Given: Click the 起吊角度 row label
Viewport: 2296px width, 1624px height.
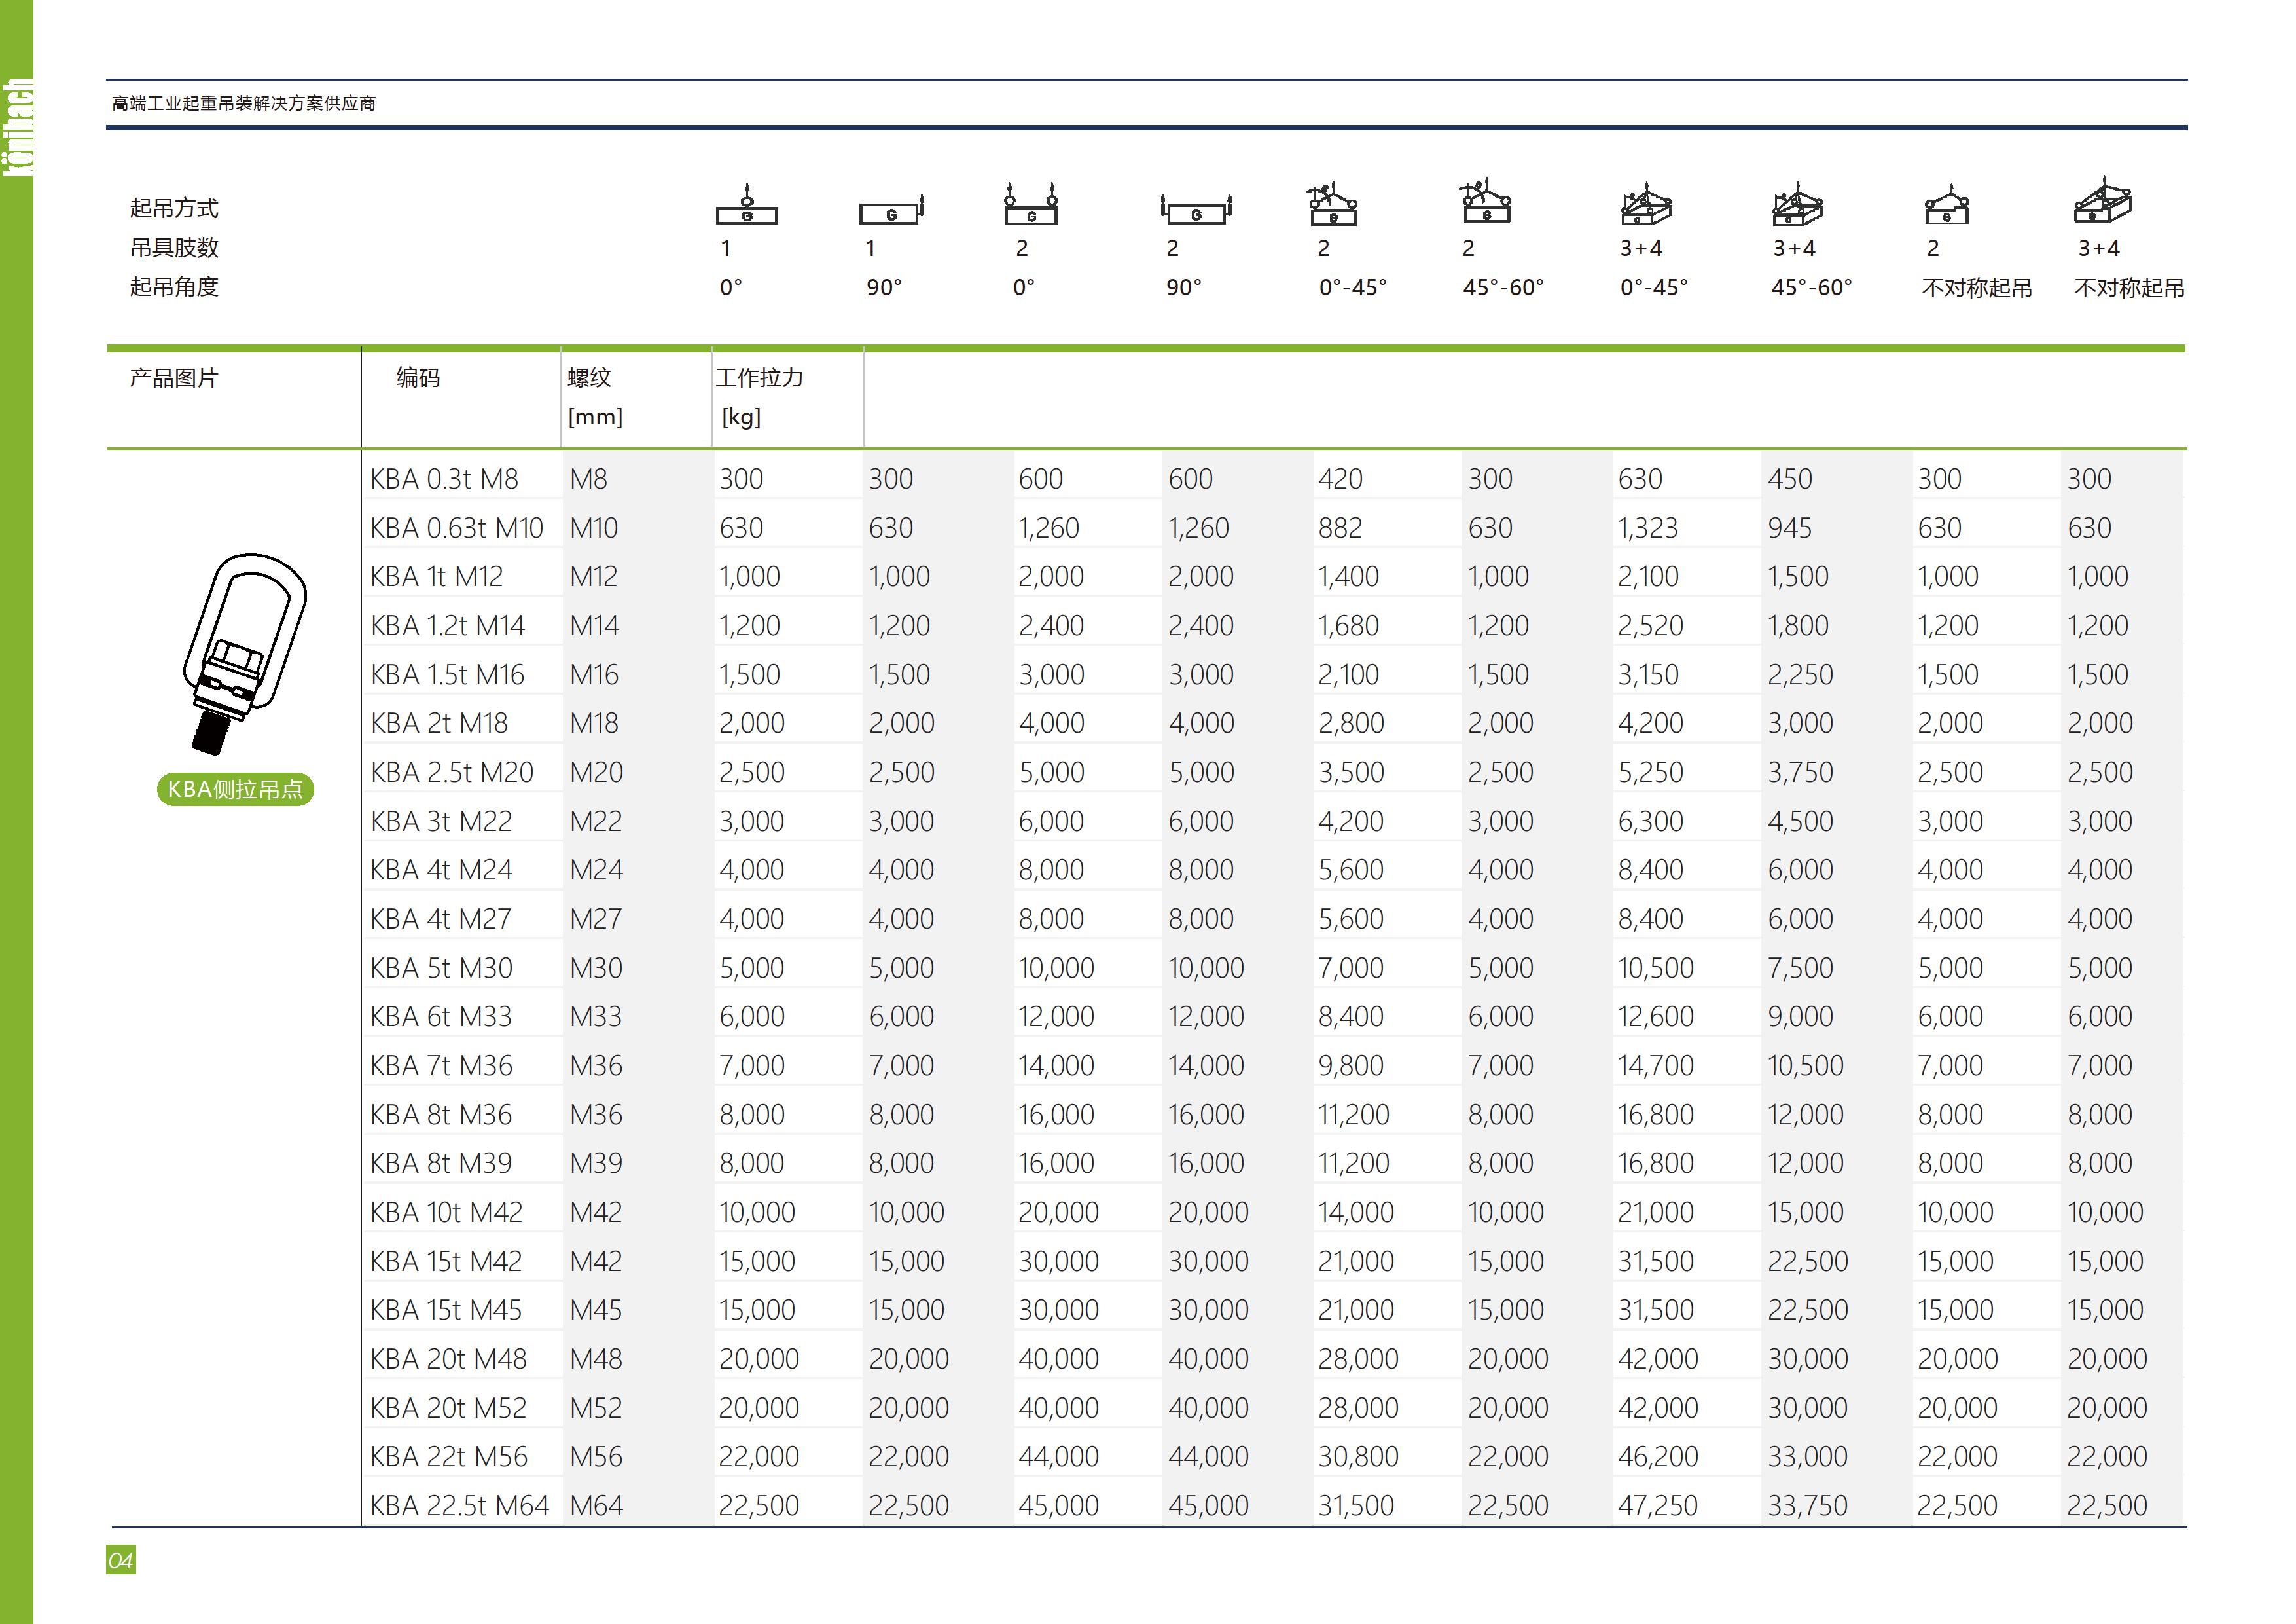Looking at the screenshot, I should point(174,287).
